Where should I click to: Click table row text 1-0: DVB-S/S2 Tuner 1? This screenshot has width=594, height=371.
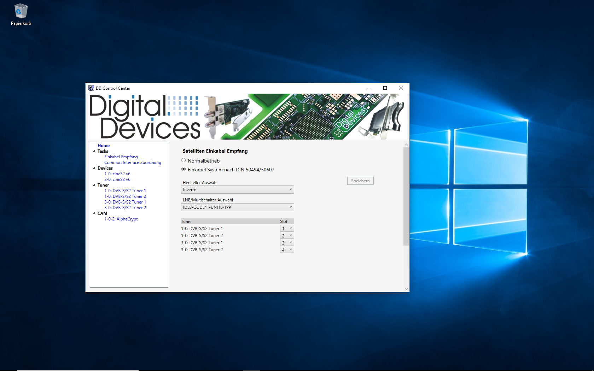click(202, 229)
